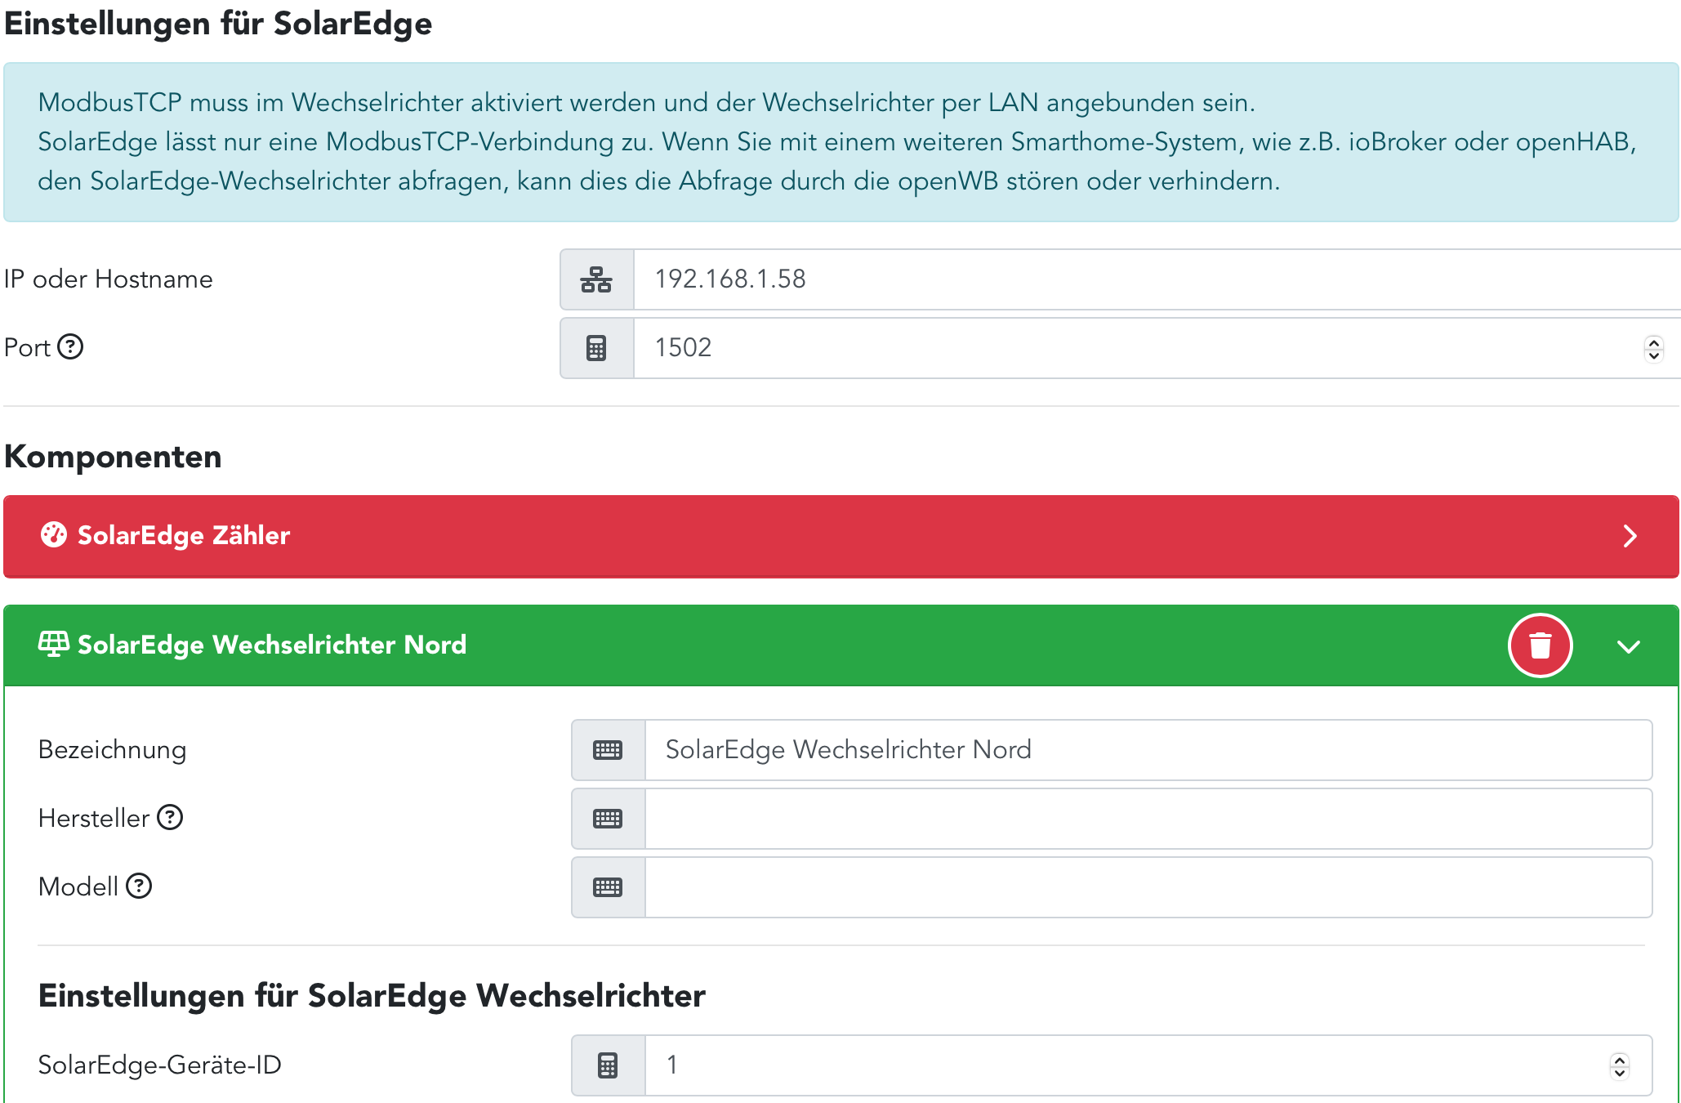The width and height of the screenshot is (1681, 1103).
Task: Click the calculator icon beside Port field
Action: point(596,348)
